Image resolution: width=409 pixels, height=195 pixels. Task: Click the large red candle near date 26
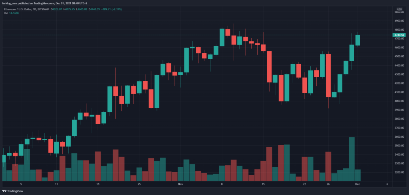tap(328, 75)
